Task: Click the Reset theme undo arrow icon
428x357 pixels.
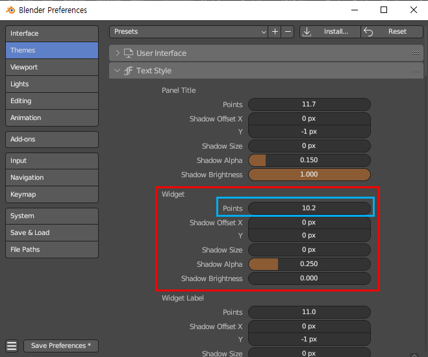Action: pyautogui.click(x=368, y=32)
